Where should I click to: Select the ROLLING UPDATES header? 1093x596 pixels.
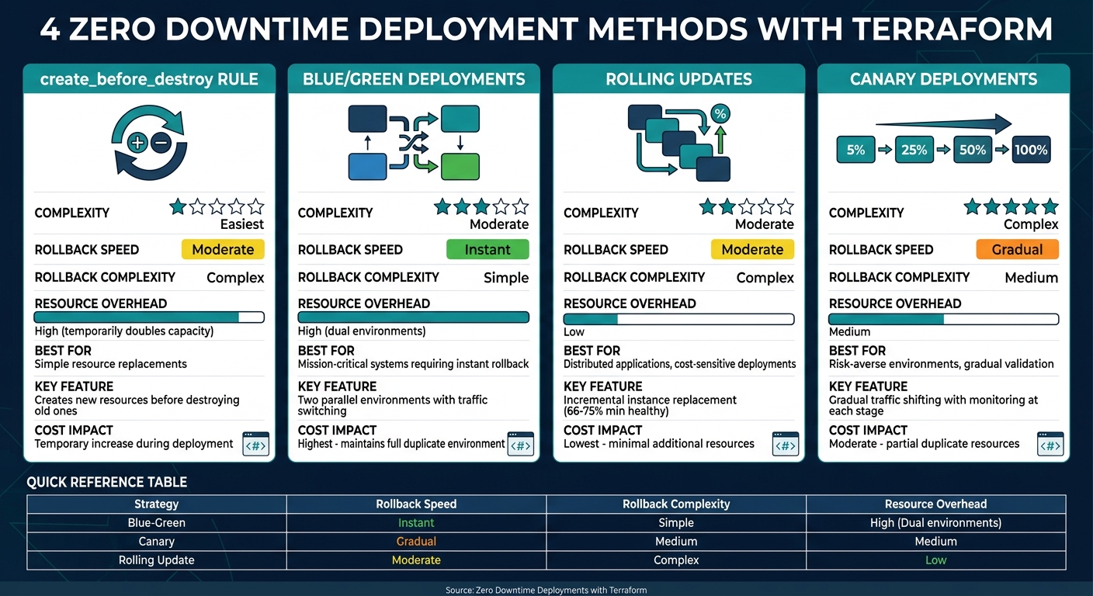click(679, 79)
